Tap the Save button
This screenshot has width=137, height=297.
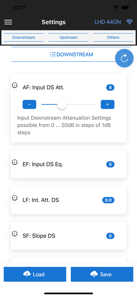tap(102, 274)
